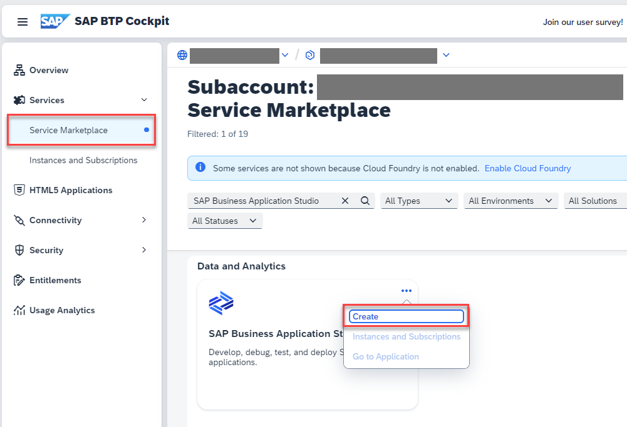Viewport: 627px width, 427px height.
Task: Click the SAP BTP Cockpit title
Action: (122, 21)
